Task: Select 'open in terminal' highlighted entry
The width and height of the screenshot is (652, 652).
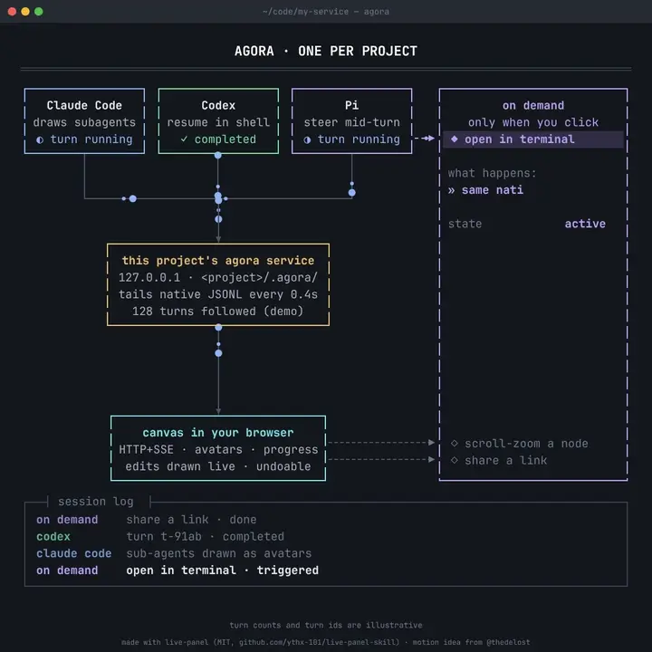Action: pyautogui.click(x=533, y=139)
